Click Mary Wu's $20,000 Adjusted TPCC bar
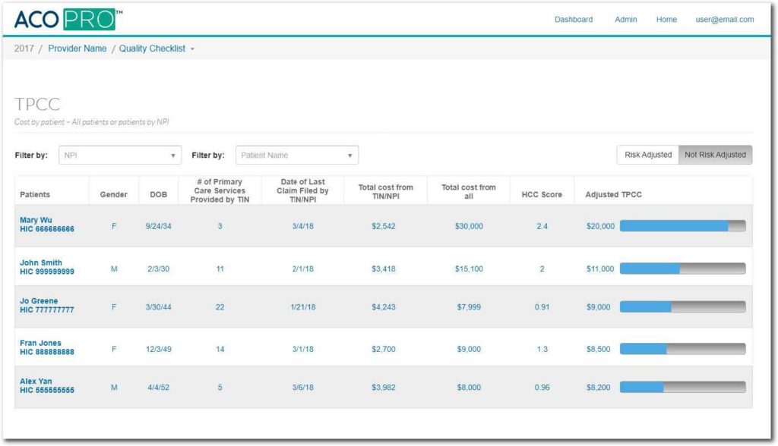 pyautogui.click(x=682, y=226)
